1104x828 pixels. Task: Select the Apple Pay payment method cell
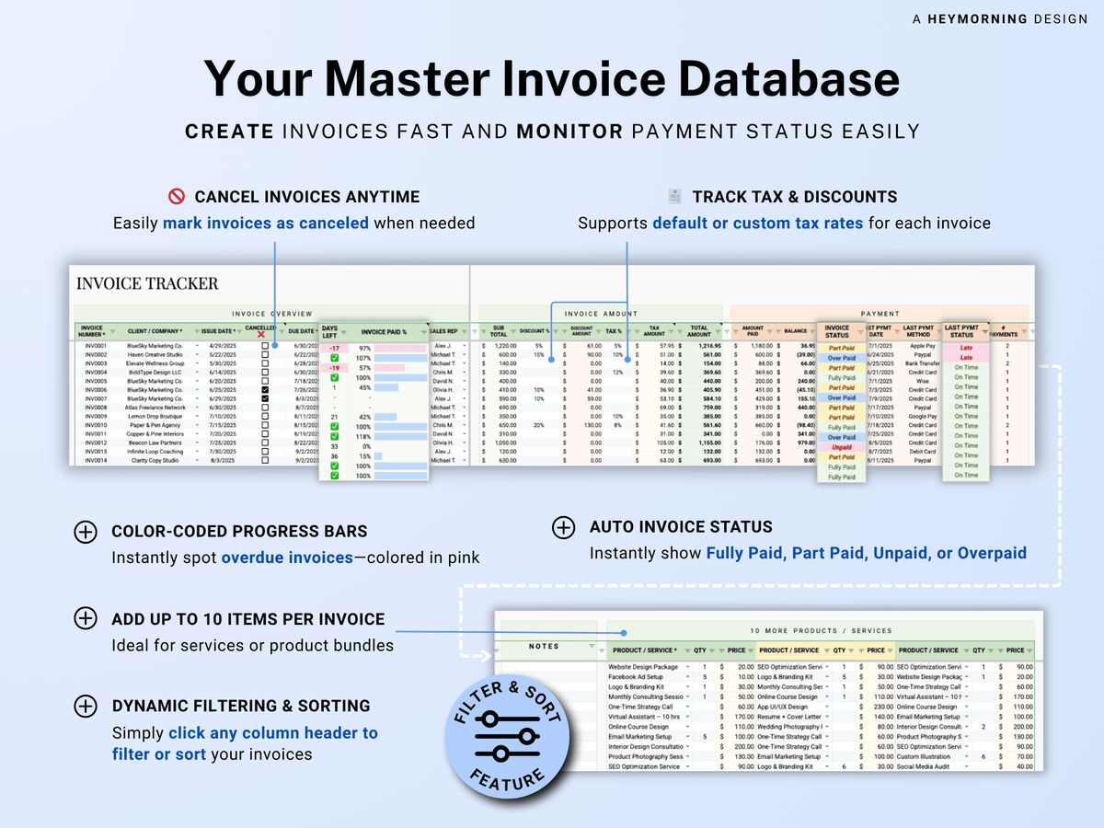(922, 346)
